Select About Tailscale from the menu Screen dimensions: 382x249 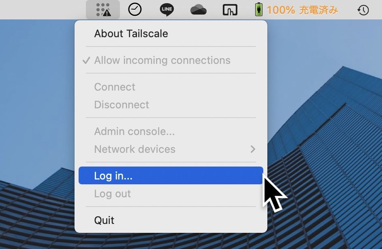click(171, 34)
